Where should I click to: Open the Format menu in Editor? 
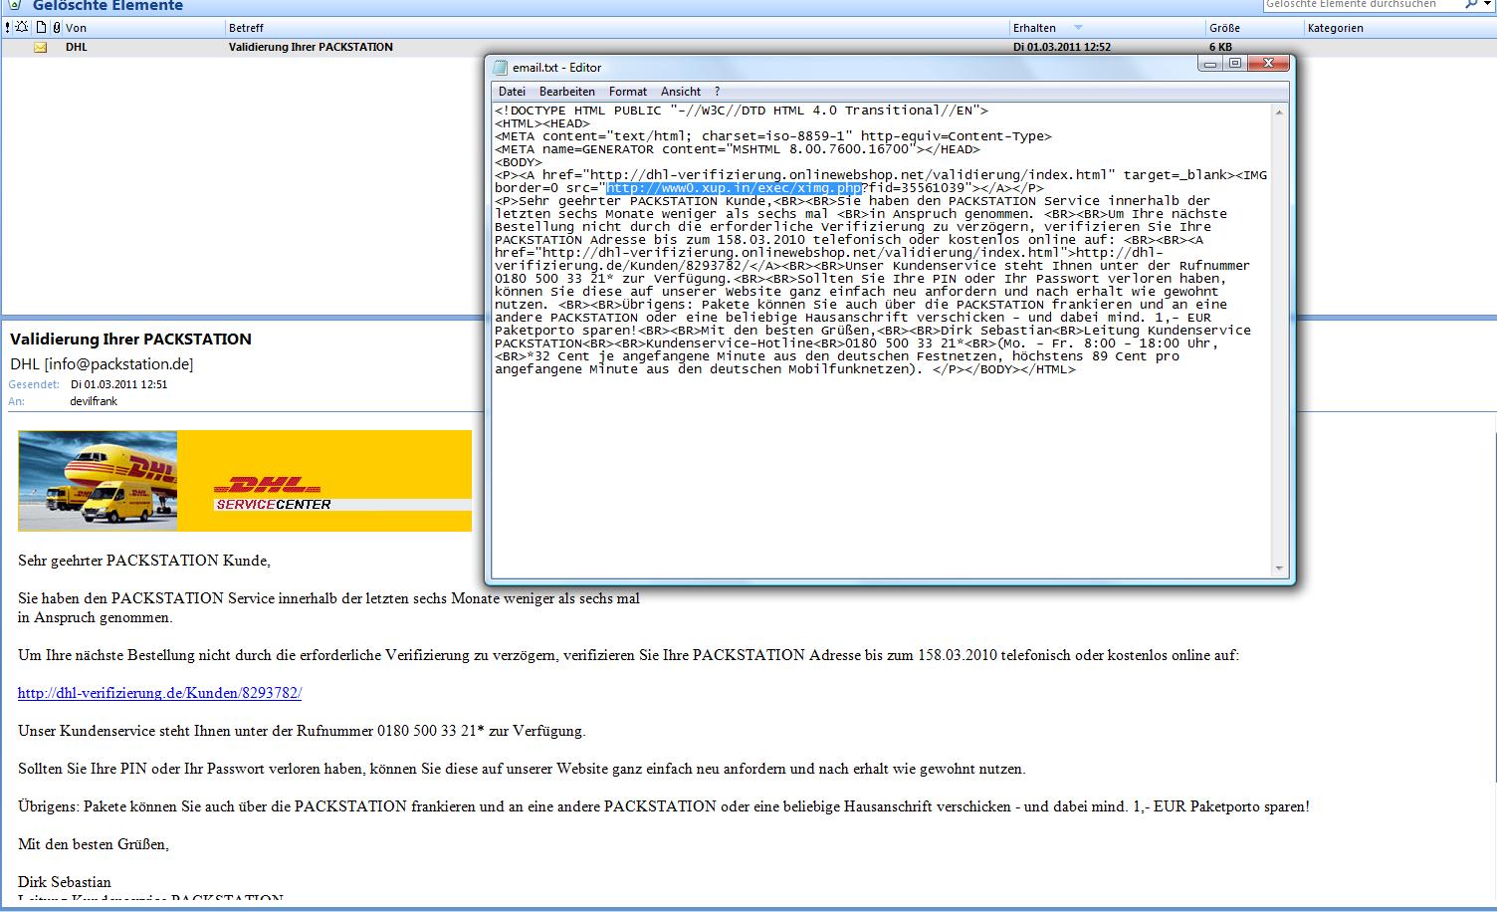(x=627, y=92)
